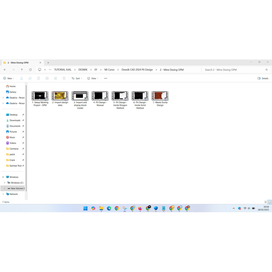Screen dimensions: 272x272
Task: Open Copilot from the taskbar
Action: pyautogui.click(x=93, y=208)
